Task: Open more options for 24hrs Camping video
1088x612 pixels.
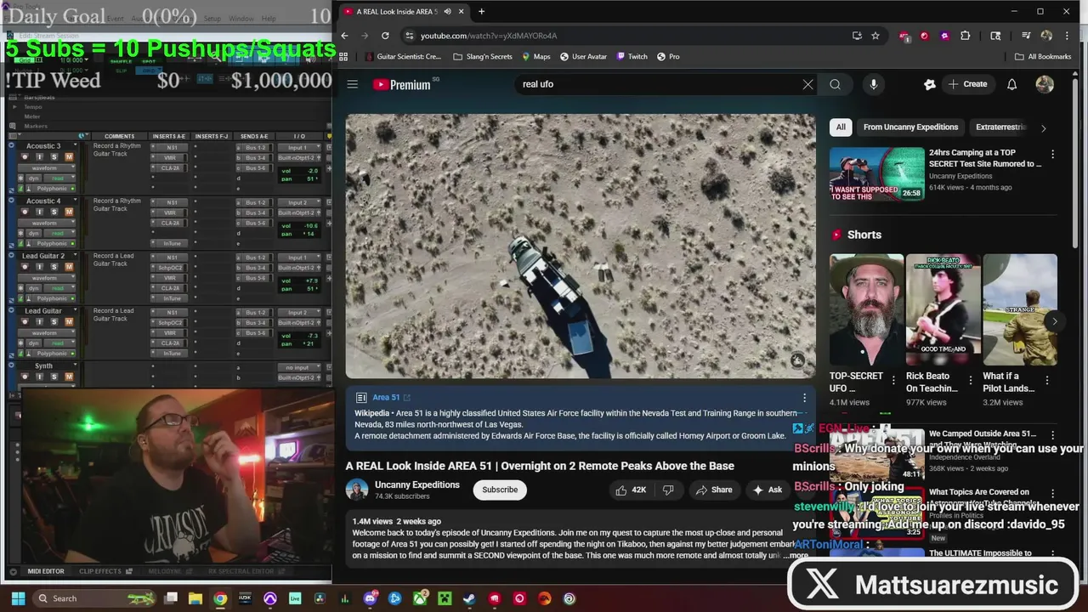Action: [x=1052, y=154]
